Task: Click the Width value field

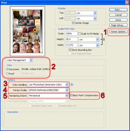Action: coord(71,45)
